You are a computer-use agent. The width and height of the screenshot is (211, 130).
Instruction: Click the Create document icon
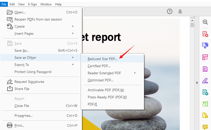click(10, 26)
